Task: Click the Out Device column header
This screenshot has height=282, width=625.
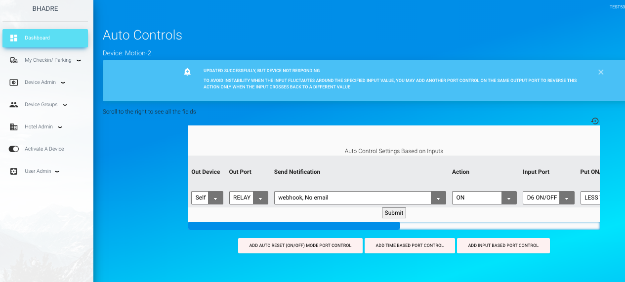Action: point(206,172)
